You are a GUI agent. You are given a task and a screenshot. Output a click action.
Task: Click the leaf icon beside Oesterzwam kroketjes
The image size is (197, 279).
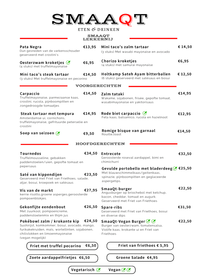click(x=68, y=63)
